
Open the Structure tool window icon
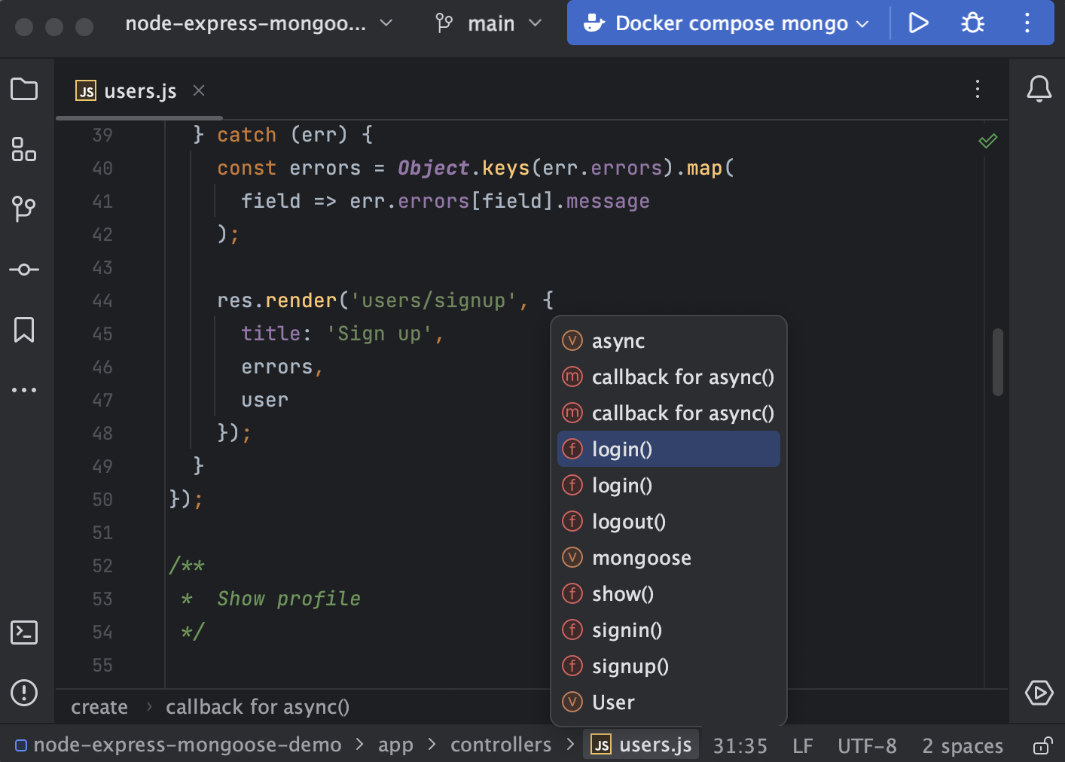pos(24,149)
